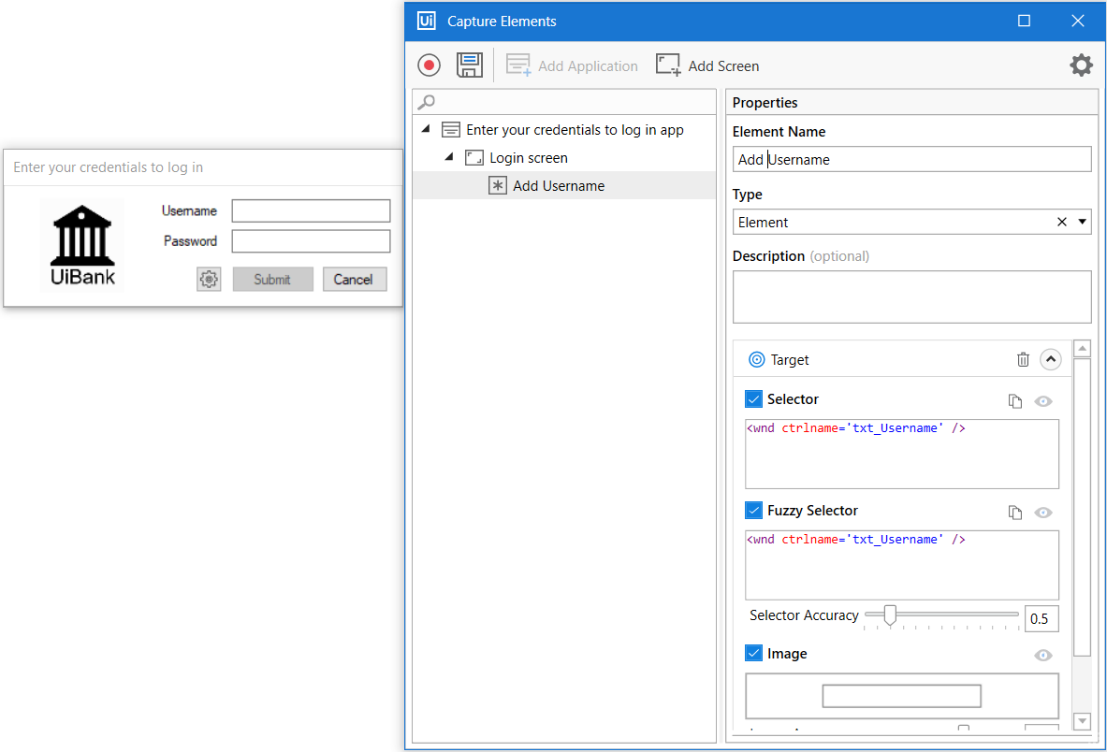The image size is (1107, 752).
Task: Disable the Image checkbox
Action: 754,654
